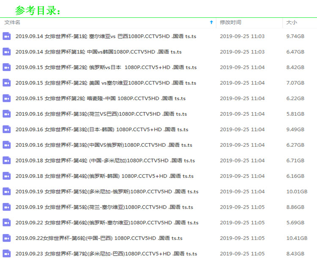
Task: Click video icon for 日本-韩国 file
Action: tap(6, 129)
